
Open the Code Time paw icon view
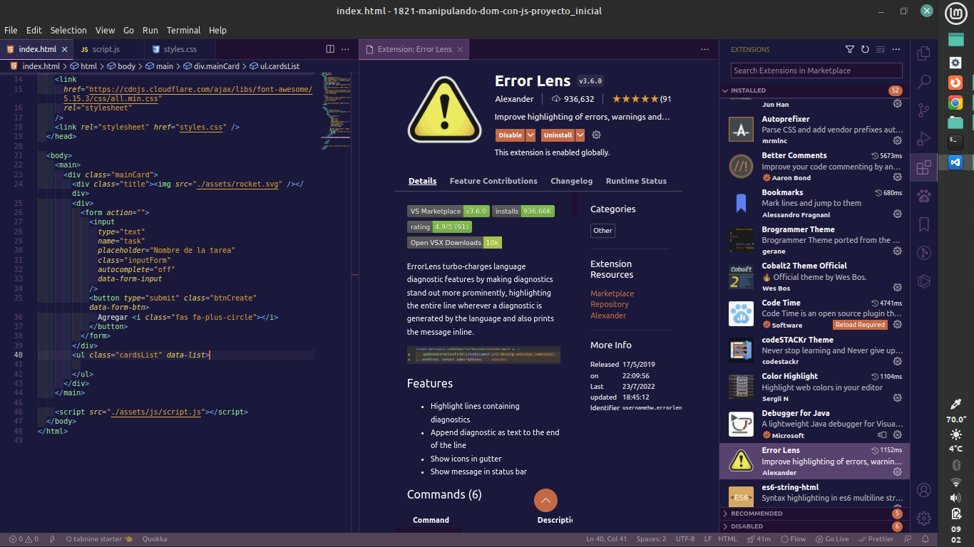coord(923,196)
